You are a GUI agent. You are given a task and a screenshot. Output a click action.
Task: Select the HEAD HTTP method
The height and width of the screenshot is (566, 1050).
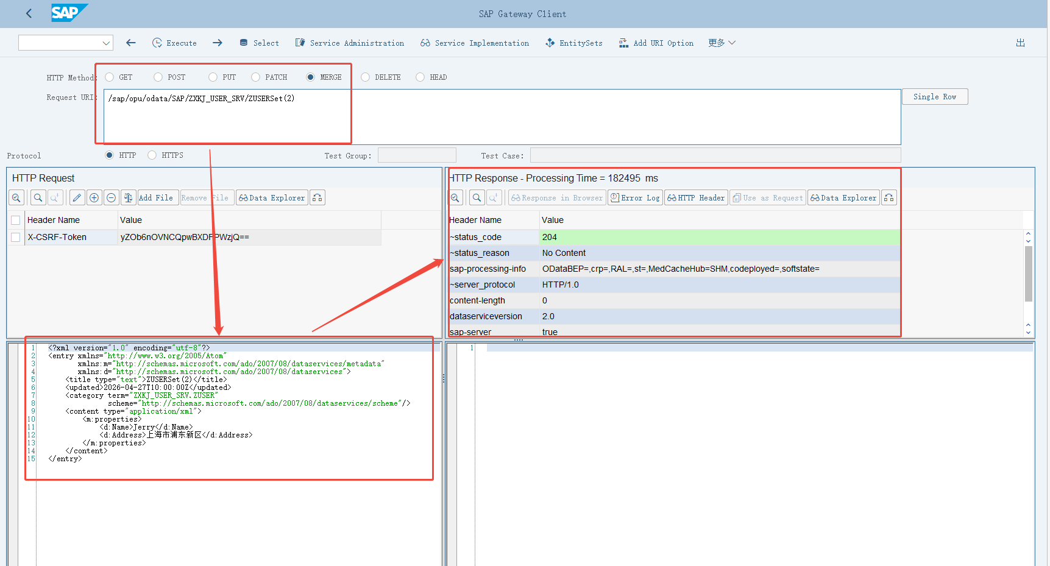click(x=420, y=77)
